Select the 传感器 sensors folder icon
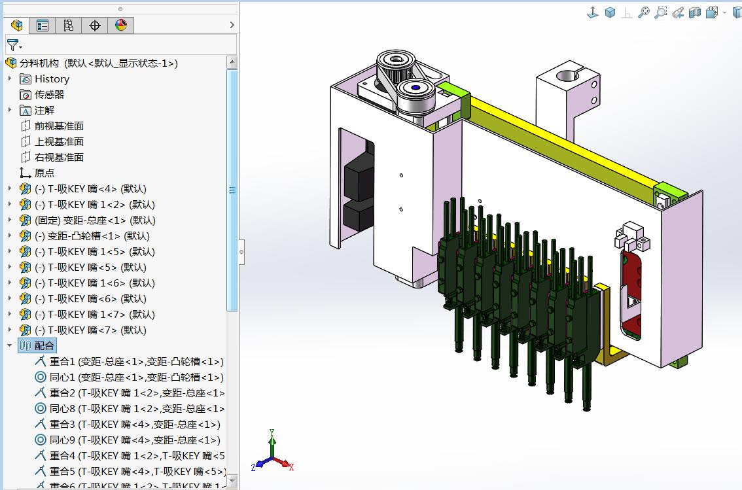 26,95
